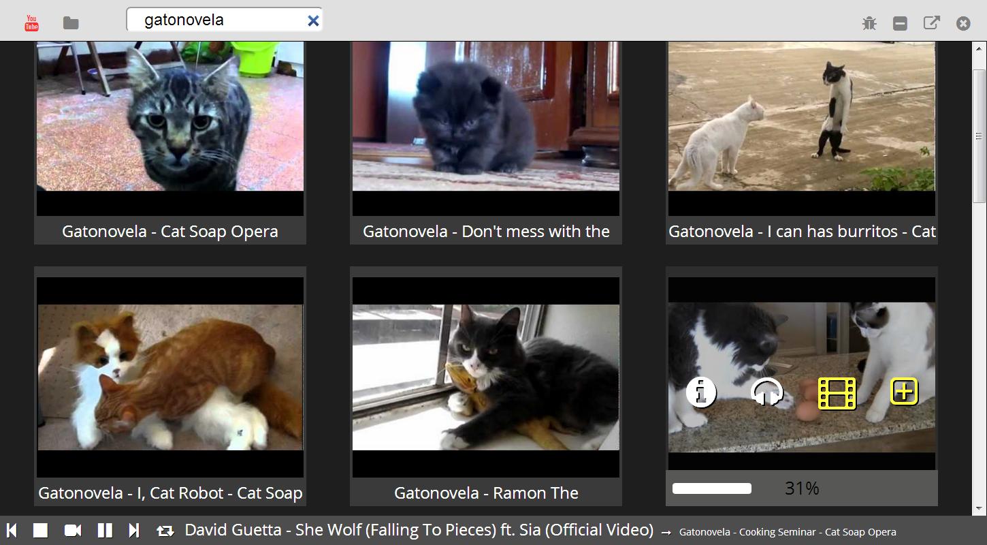987x545 pixels.
Task: Click title 'Gatonovela - Cat Soap Opera'
Action: pyautogui.click(x=170, y=232)
